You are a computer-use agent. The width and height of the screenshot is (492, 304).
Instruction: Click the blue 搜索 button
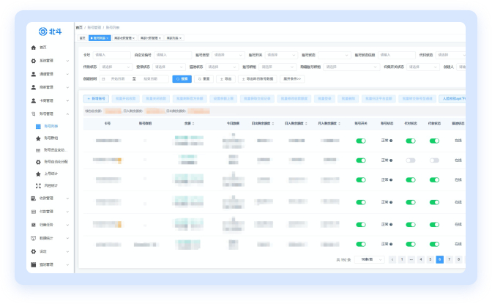[182, 78]
